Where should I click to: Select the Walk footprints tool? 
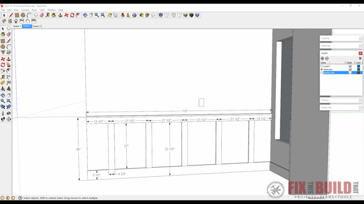click(3, 119)
